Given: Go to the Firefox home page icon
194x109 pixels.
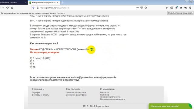Looking at the screenshot, I should [x=12, y=8].
